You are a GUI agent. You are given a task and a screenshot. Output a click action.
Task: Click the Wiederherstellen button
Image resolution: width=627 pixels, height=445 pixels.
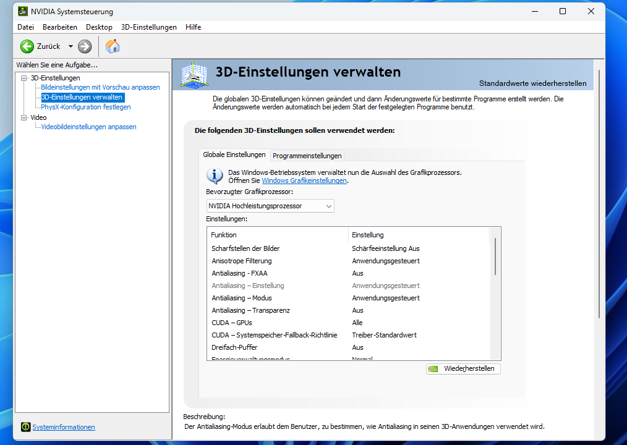pyautogui.click(x=464, y=368)
